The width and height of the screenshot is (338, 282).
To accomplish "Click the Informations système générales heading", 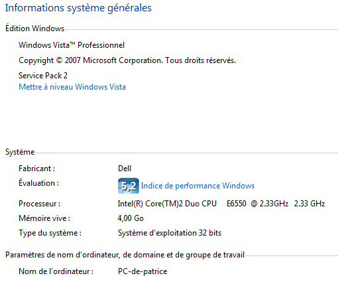I will (x=78, y=8).
